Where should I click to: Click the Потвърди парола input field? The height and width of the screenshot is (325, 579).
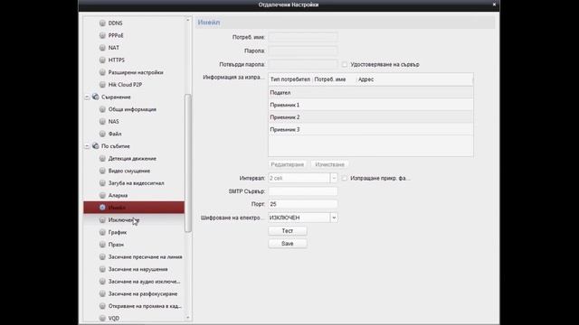(x=303, y=64)
